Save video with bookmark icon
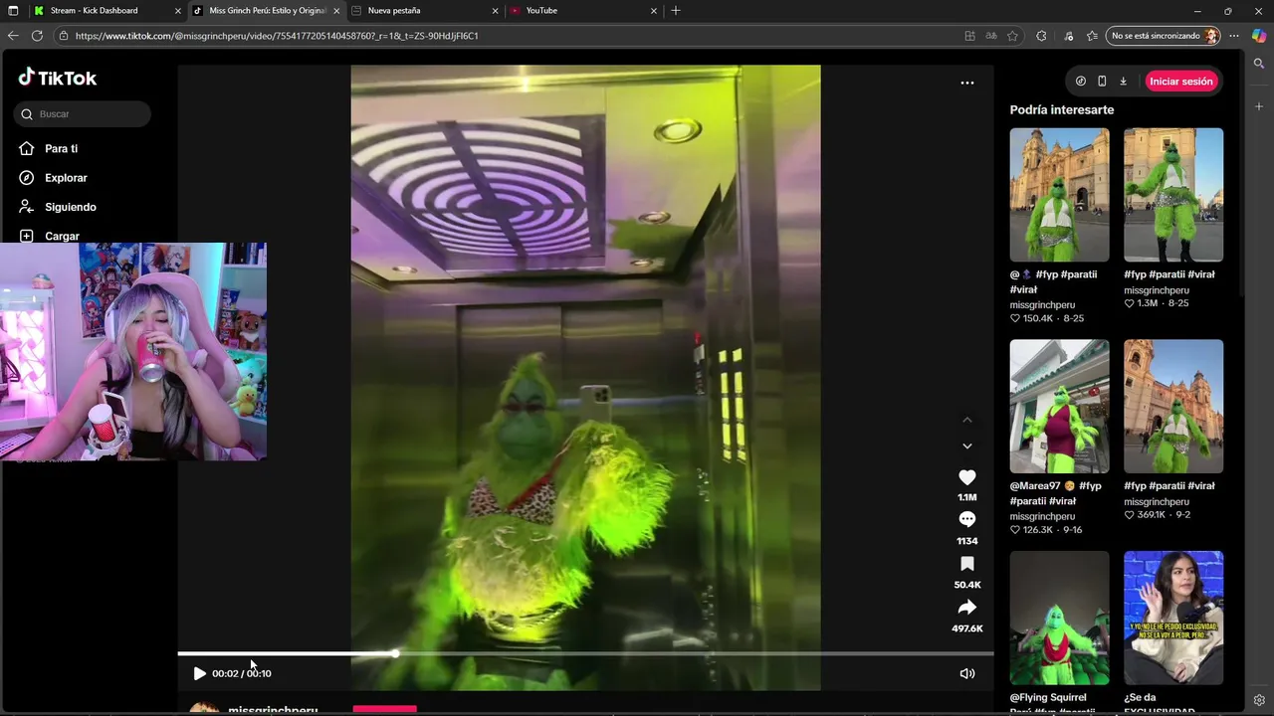Screen dimensions: 1274x716 [x=966, y=564]
